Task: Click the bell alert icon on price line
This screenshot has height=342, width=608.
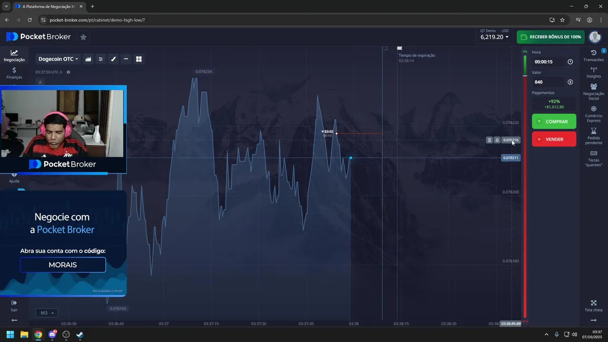Action: pyautogui.click(x=497, y=140)
